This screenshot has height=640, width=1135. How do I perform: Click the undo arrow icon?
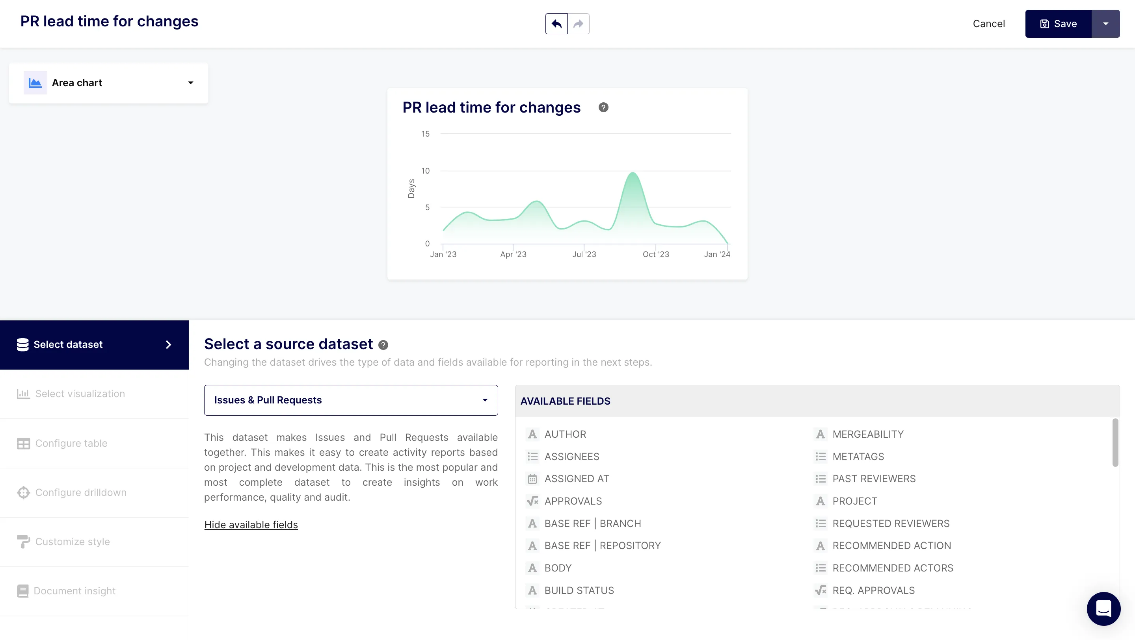click(x=556, y=24)
